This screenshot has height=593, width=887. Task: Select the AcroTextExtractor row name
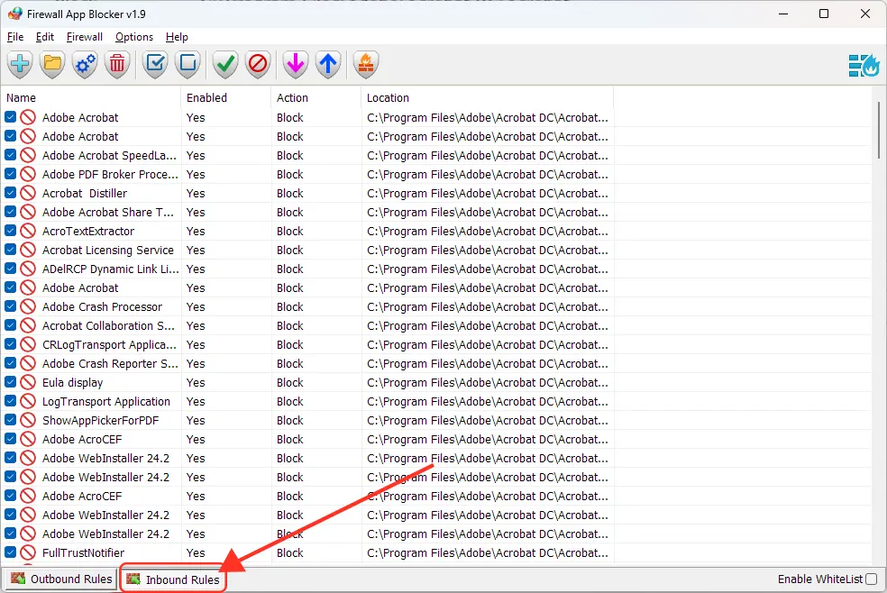88,232
